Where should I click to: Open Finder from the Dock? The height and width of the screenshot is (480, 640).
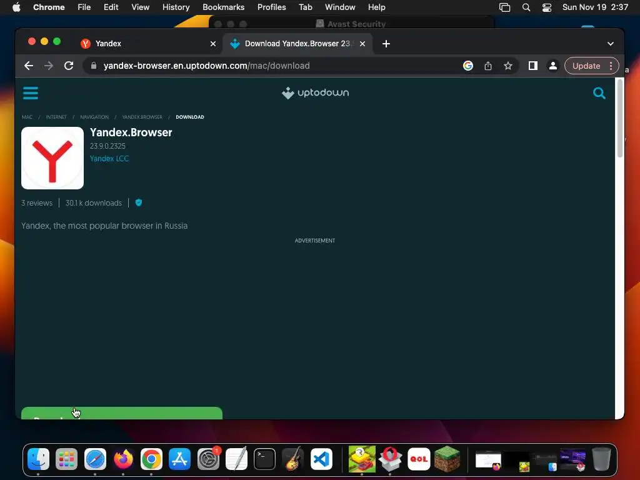coord(38,459)
